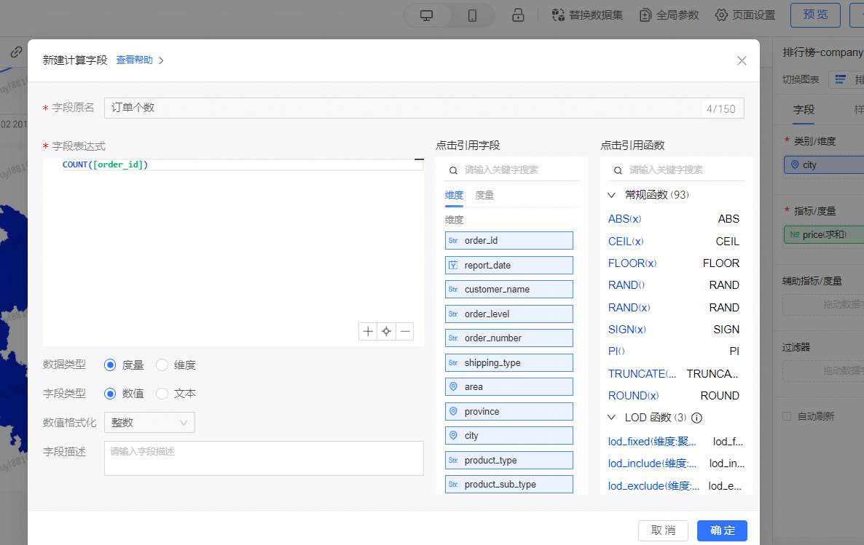Viewport: 864px width, 545px height.
Task: Click the 确定 confirm button
Action: (x=721, y=530)
